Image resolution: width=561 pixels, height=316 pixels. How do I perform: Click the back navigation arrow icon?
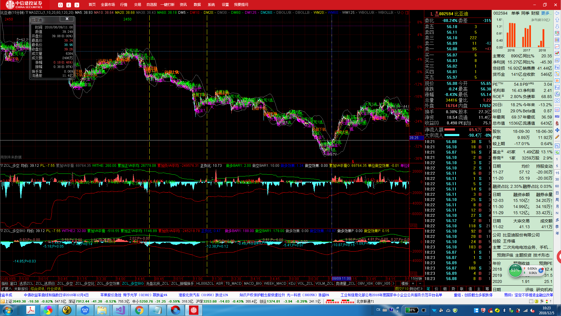(69, 5)
